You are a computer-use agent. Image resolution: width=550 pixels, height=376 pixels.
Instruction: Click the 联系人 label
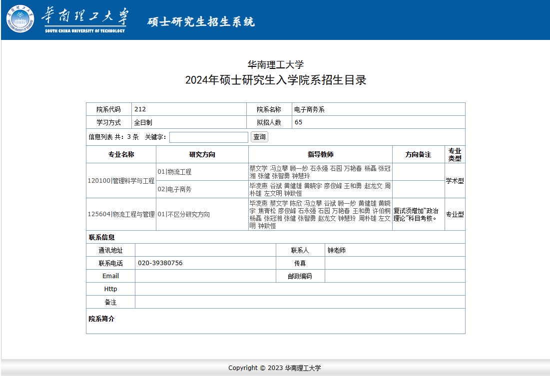pos(300,250)
